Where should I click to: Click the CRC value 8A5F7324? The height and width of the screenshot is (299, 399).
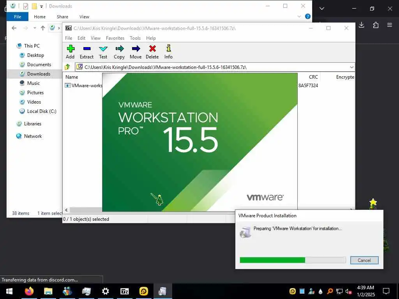click(308, 85)
